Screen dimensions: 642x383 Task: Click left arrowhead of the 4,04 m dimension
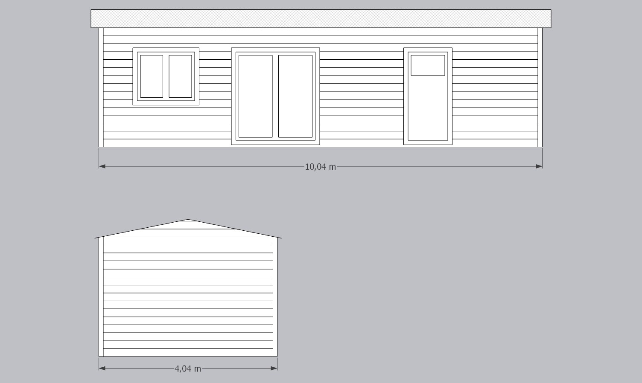pos(102,368)
